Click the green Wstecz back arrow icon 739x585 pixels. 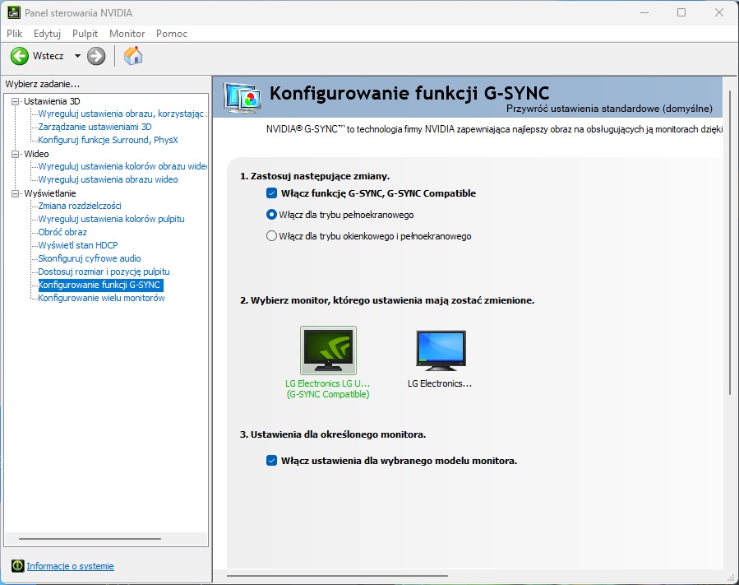pyautogui.click(x=20, y=56)
